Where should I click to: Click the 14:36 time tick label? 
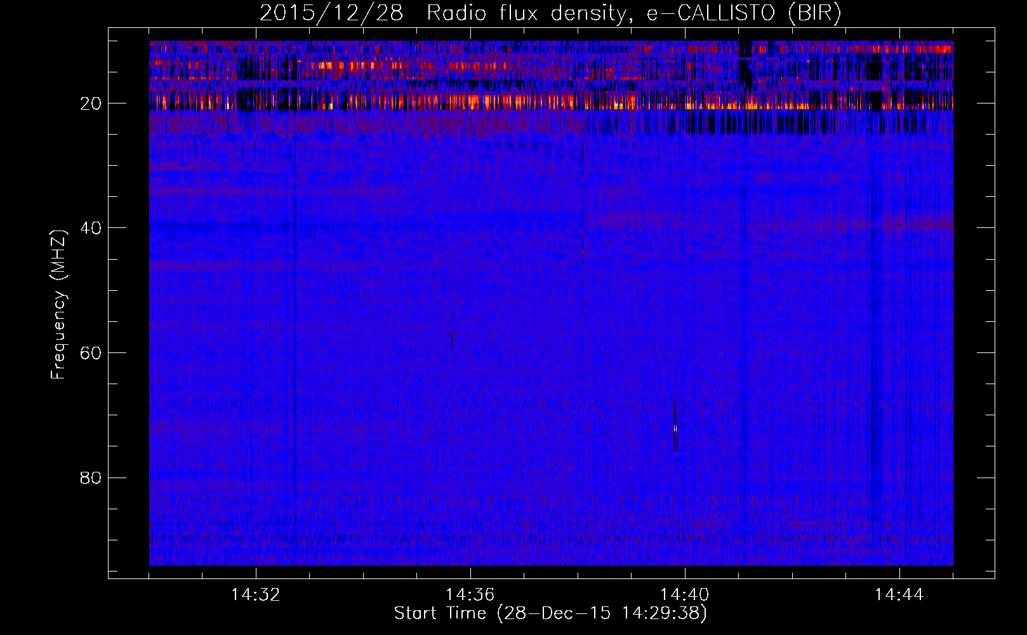point(470,595)
